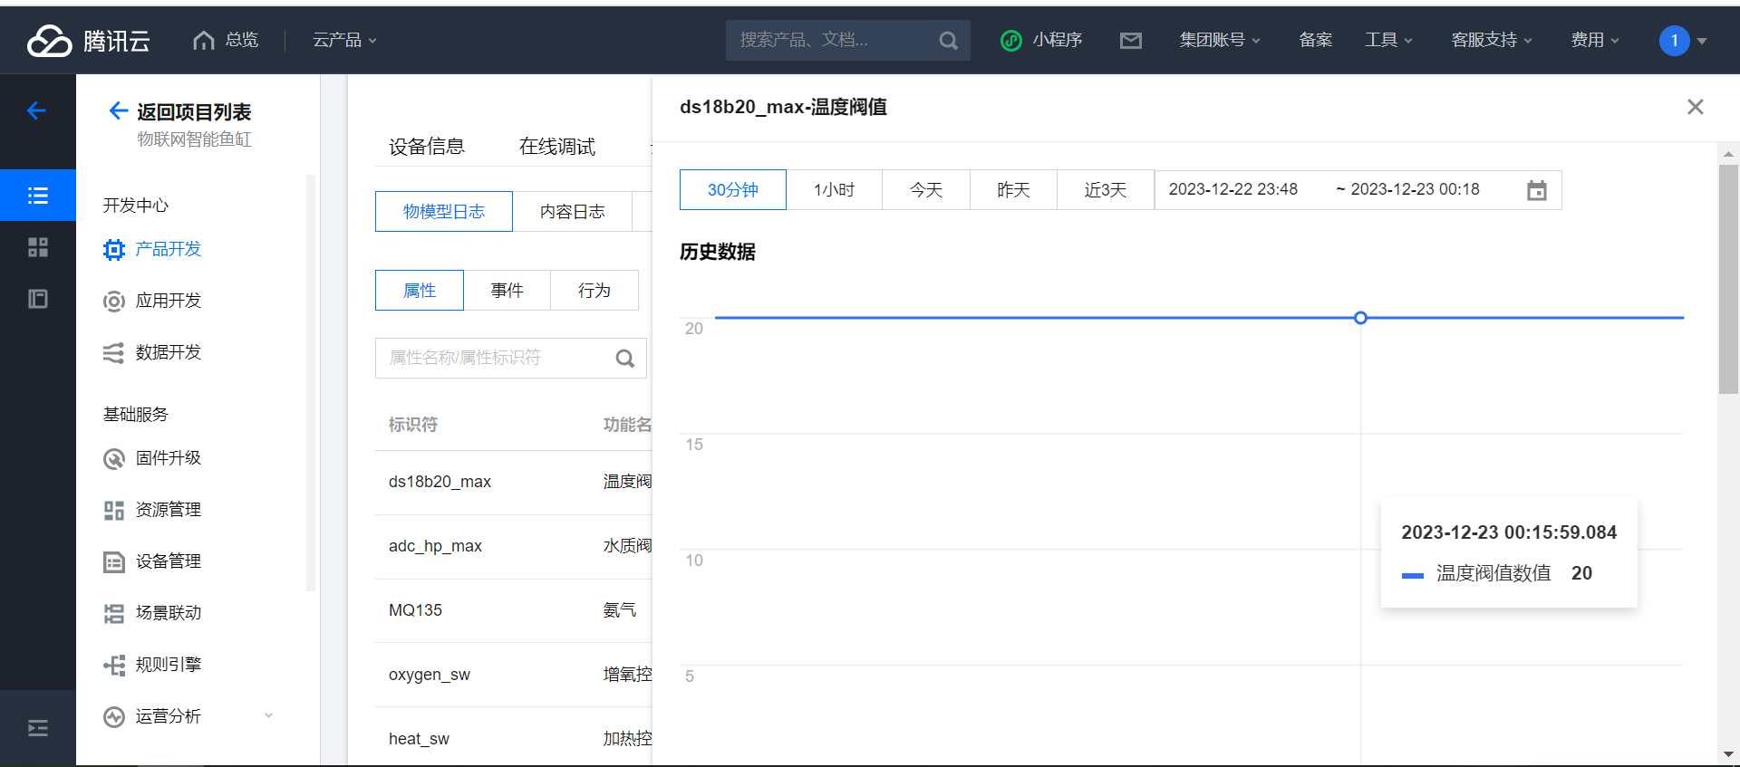
Task: Open the 集团账号 dropdown menu
Action: (x=1219, y=40)
